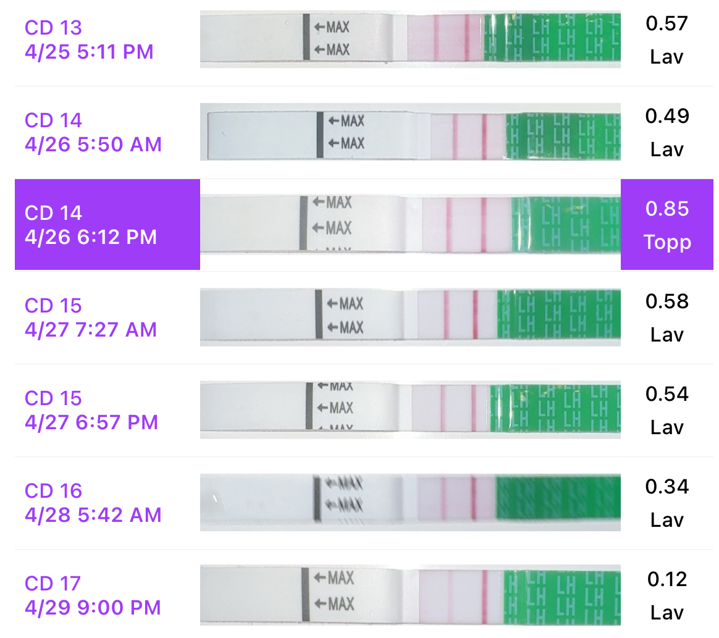Select the CD 15 4/27 6:57 PM date label
Screen dimensions: 719x638
pos(91,410)
